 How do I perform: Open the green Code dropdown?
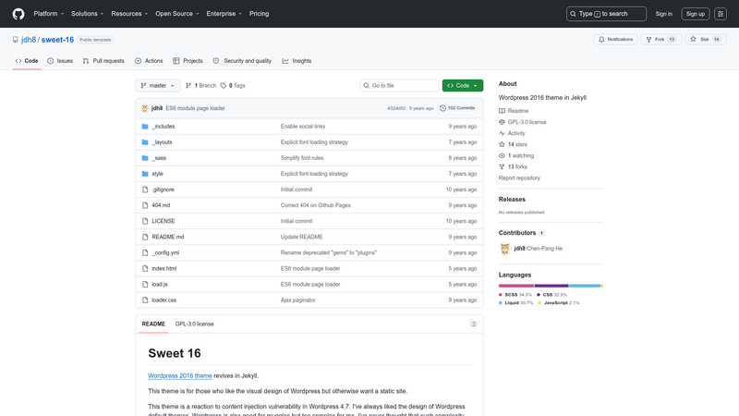(463, 85)
